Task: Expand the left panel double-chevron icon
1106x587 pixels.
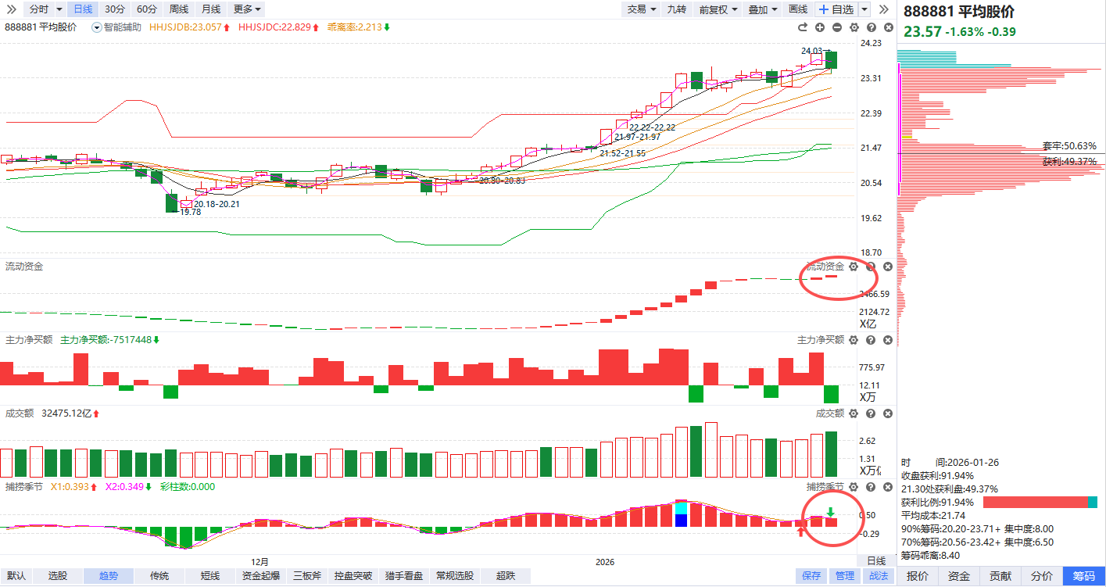Action: click(x=11, y=9)
